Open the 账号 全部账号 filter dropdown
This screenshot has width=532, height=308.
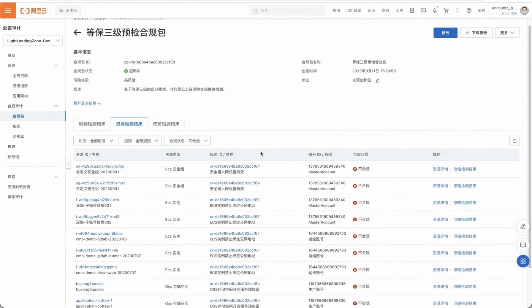pos(95,141)
